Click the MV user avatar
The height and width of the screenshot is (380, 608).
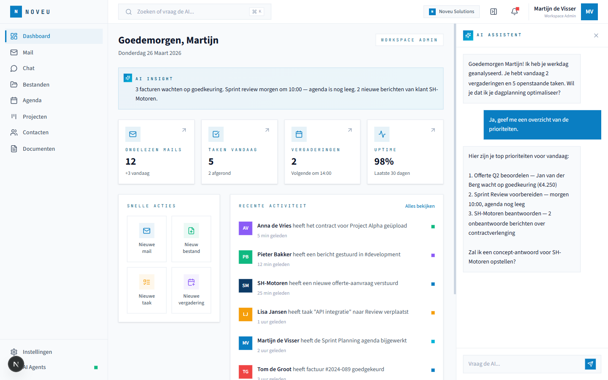pos(589,12)
